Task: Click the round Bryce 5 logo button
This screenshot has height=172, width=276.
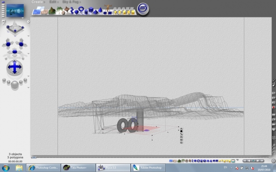Action: pyautogui.click(x=143, y=9)
